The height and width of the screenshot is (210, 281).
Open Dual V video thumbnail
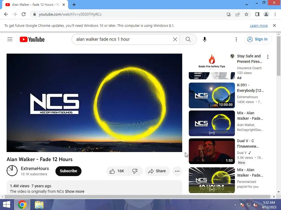(212, 151)
